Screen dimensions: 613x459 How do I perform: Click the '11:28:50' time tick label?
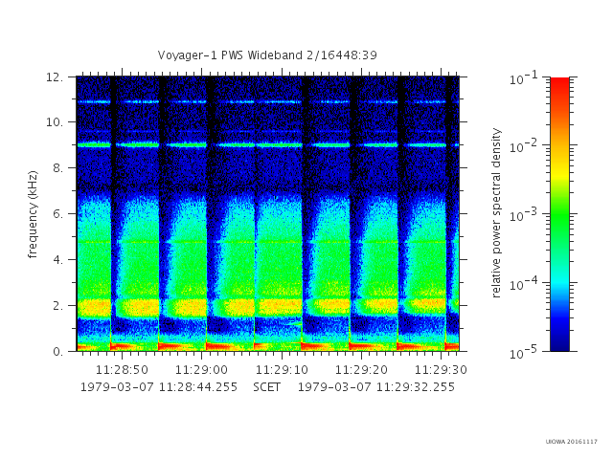pyautogui.click(x=122, y=370)
